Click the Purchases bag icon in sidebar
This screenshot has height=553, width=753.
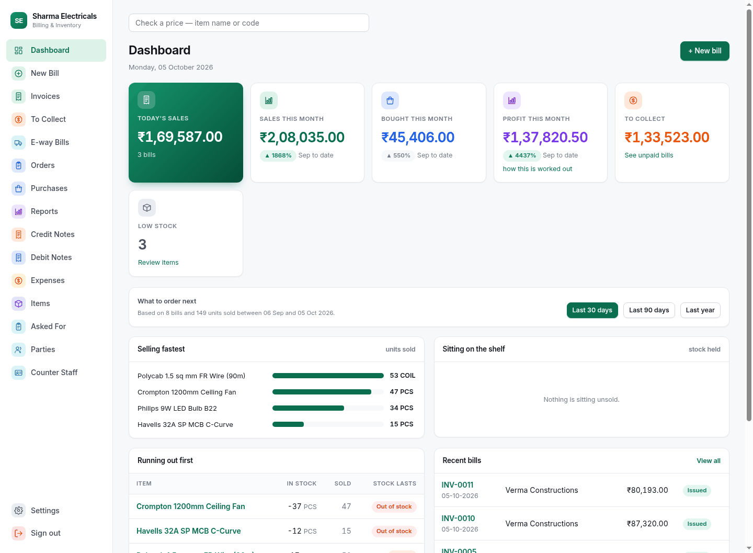pyautogui.click(x=19, y=188)
